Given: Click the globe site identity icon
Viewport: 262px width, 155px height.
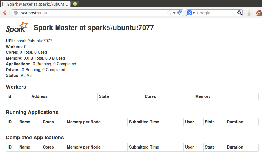Looking at the screenshot, I should 16,13.
